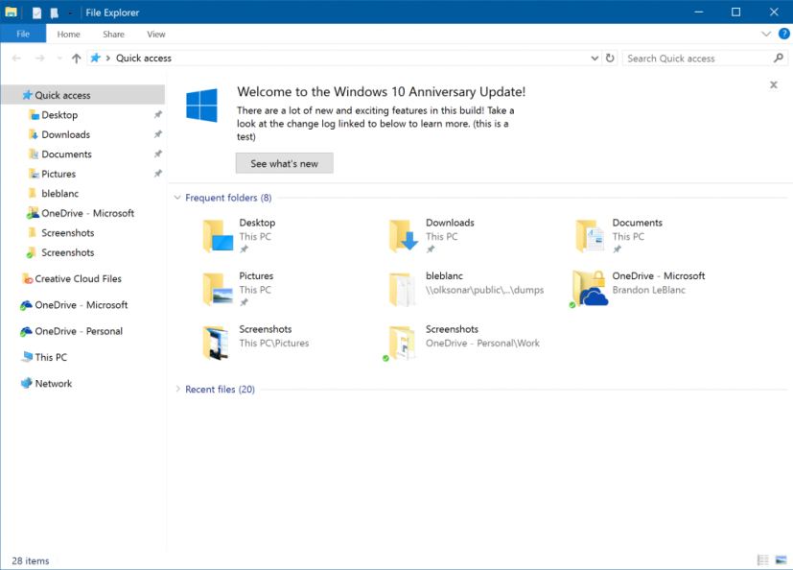Click the See what's new button
Image resolution: width=793 pixels, height=570 pixels.
click(283, 163)
